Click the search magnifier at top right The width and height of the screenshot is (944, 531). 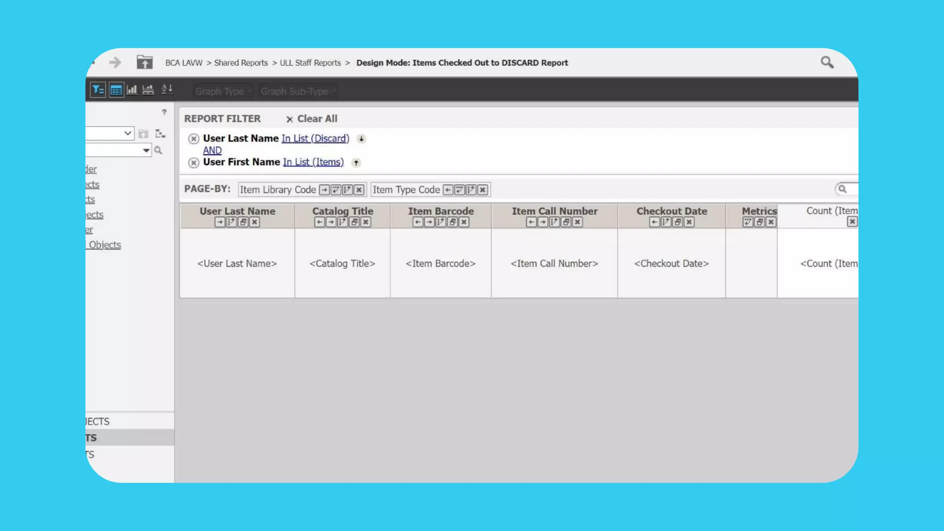click(x=827, y=62)
